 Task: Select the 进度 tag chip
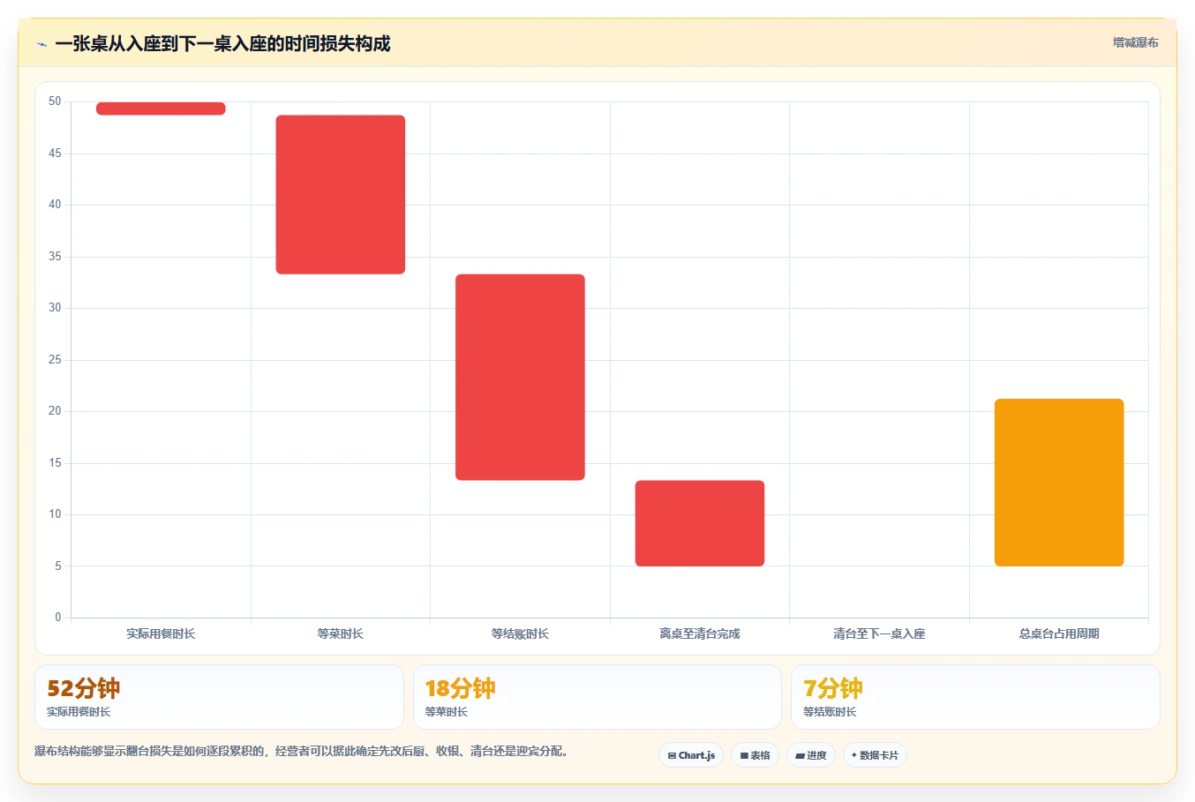[811, 755]
